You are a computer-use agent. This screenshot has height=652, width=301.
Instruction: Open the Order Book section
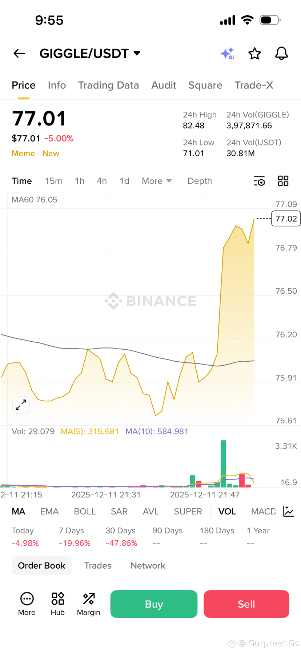pos(41,565)
